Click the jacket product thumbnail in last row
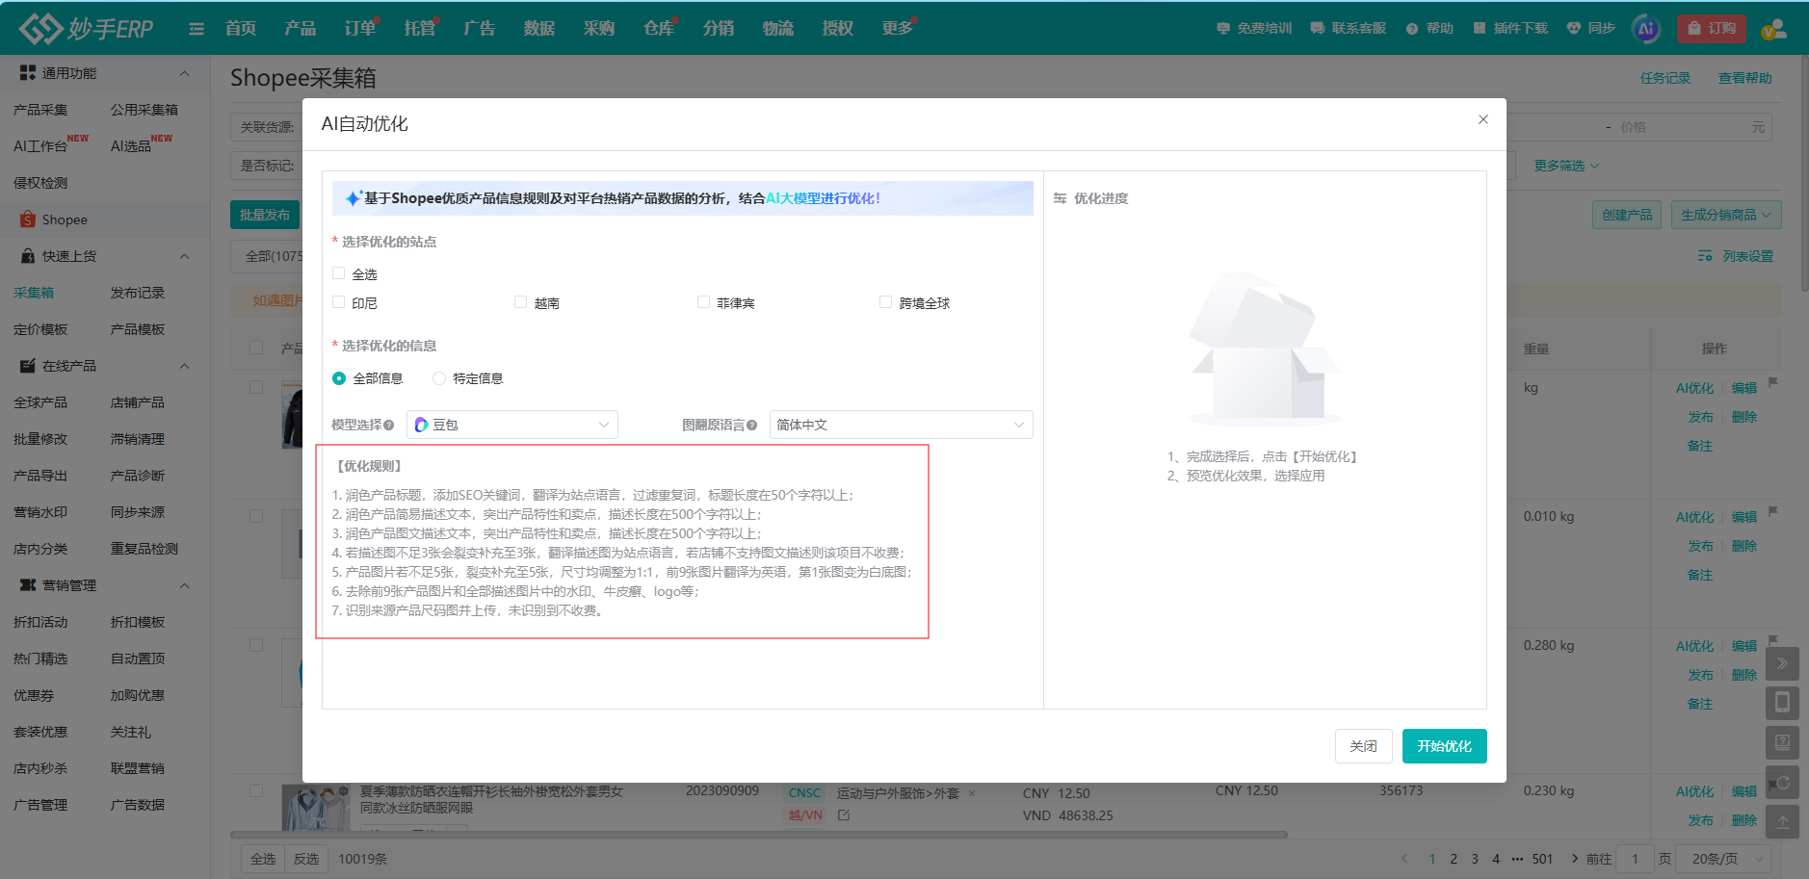This screenshot has width=1809, height=879. 316,808
